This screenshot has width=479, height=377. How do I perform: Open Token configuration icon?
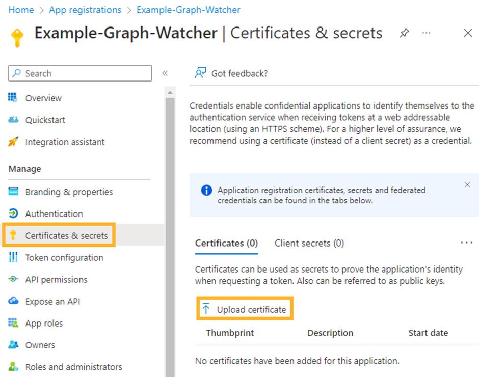tap(13, 257)
